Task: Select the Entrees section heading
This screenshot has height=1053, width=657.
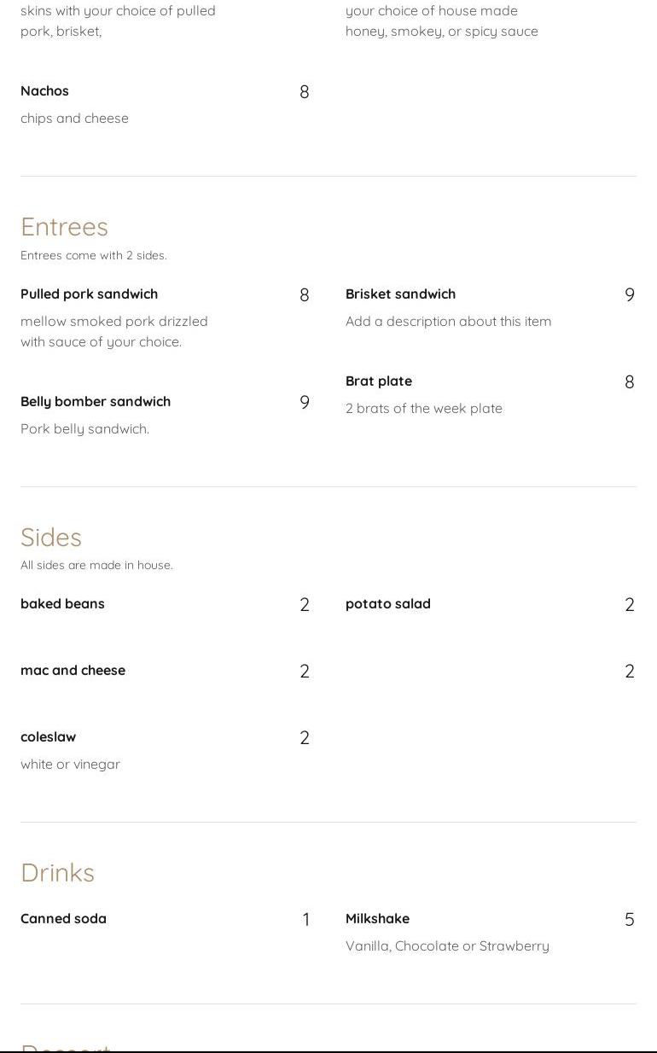Action: click(64, 226)
